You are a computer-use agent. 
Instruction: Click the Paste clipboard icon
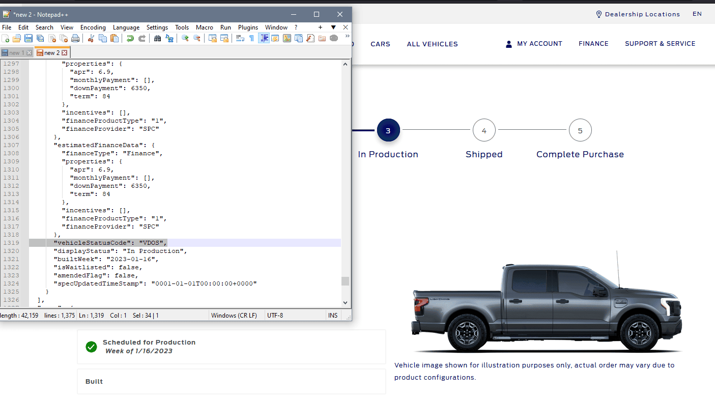[x=115, y=39]
